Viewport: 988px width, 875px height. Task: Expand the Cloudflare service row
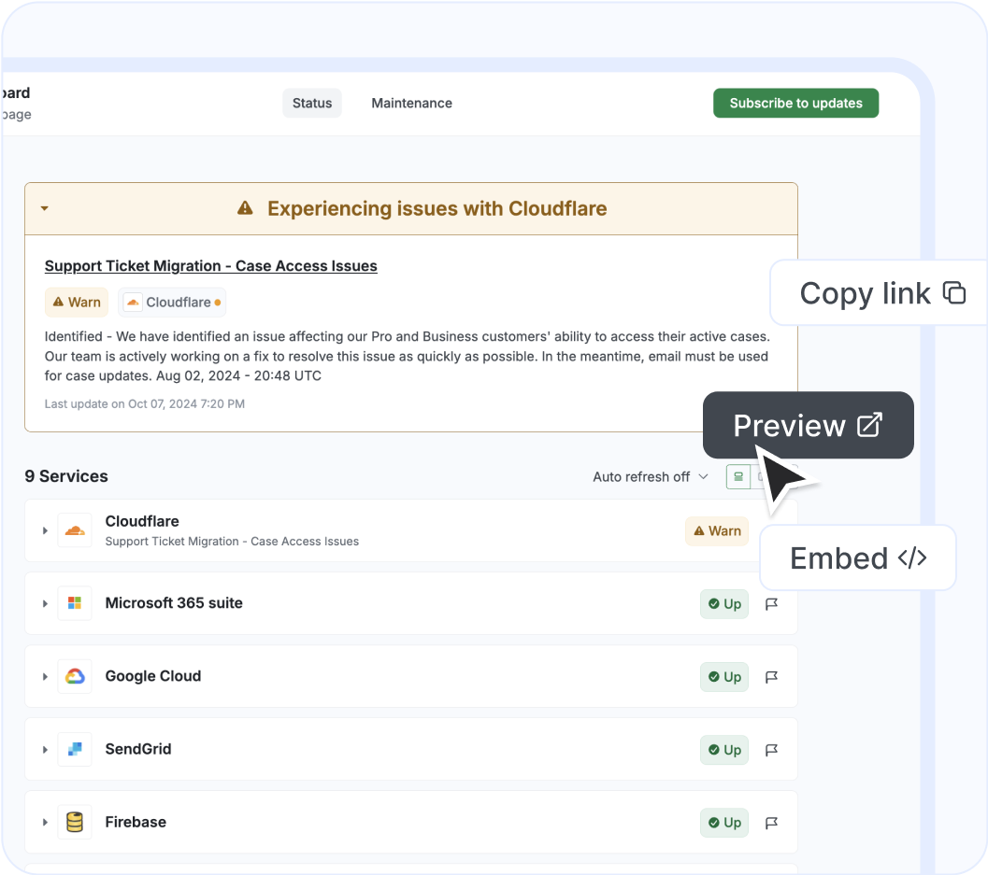pos(45,529)
